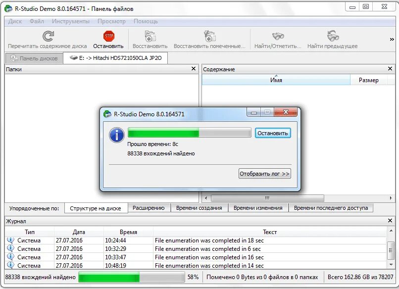The height and width of the screenshot is (289, 399).
Task: Click '88338 вхождений найдено' in status bar
Action: (x=41, y=277)
